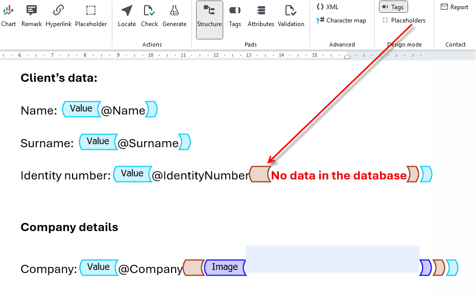Insert a Placeholder from the ribbon
Image resolution: width=476 pixels, height=295 pixels.
pos(91,16)
